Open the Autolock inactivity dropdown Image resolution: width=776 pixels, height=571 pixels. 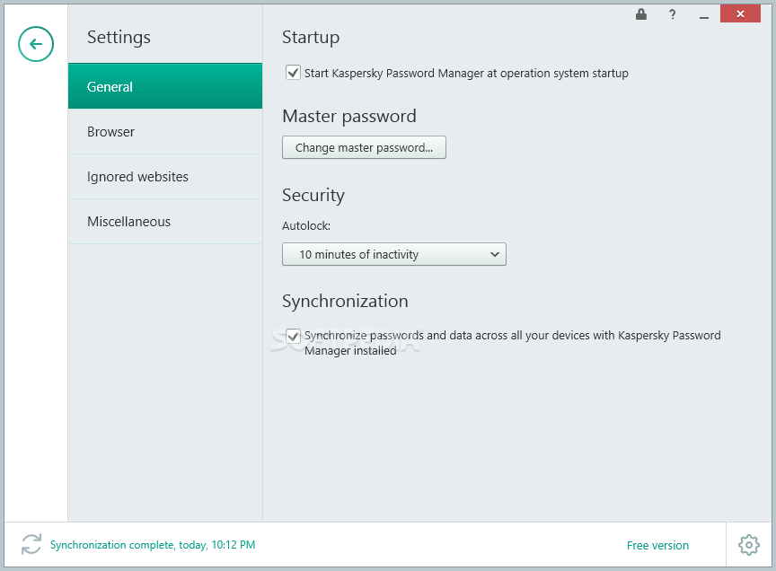coord(394,254)
